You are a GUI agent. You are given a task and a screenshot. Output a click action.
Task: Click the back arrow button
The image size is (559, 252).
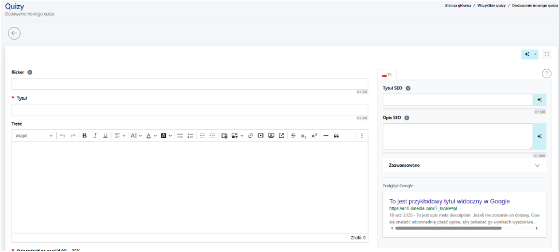tap(14, 34)
